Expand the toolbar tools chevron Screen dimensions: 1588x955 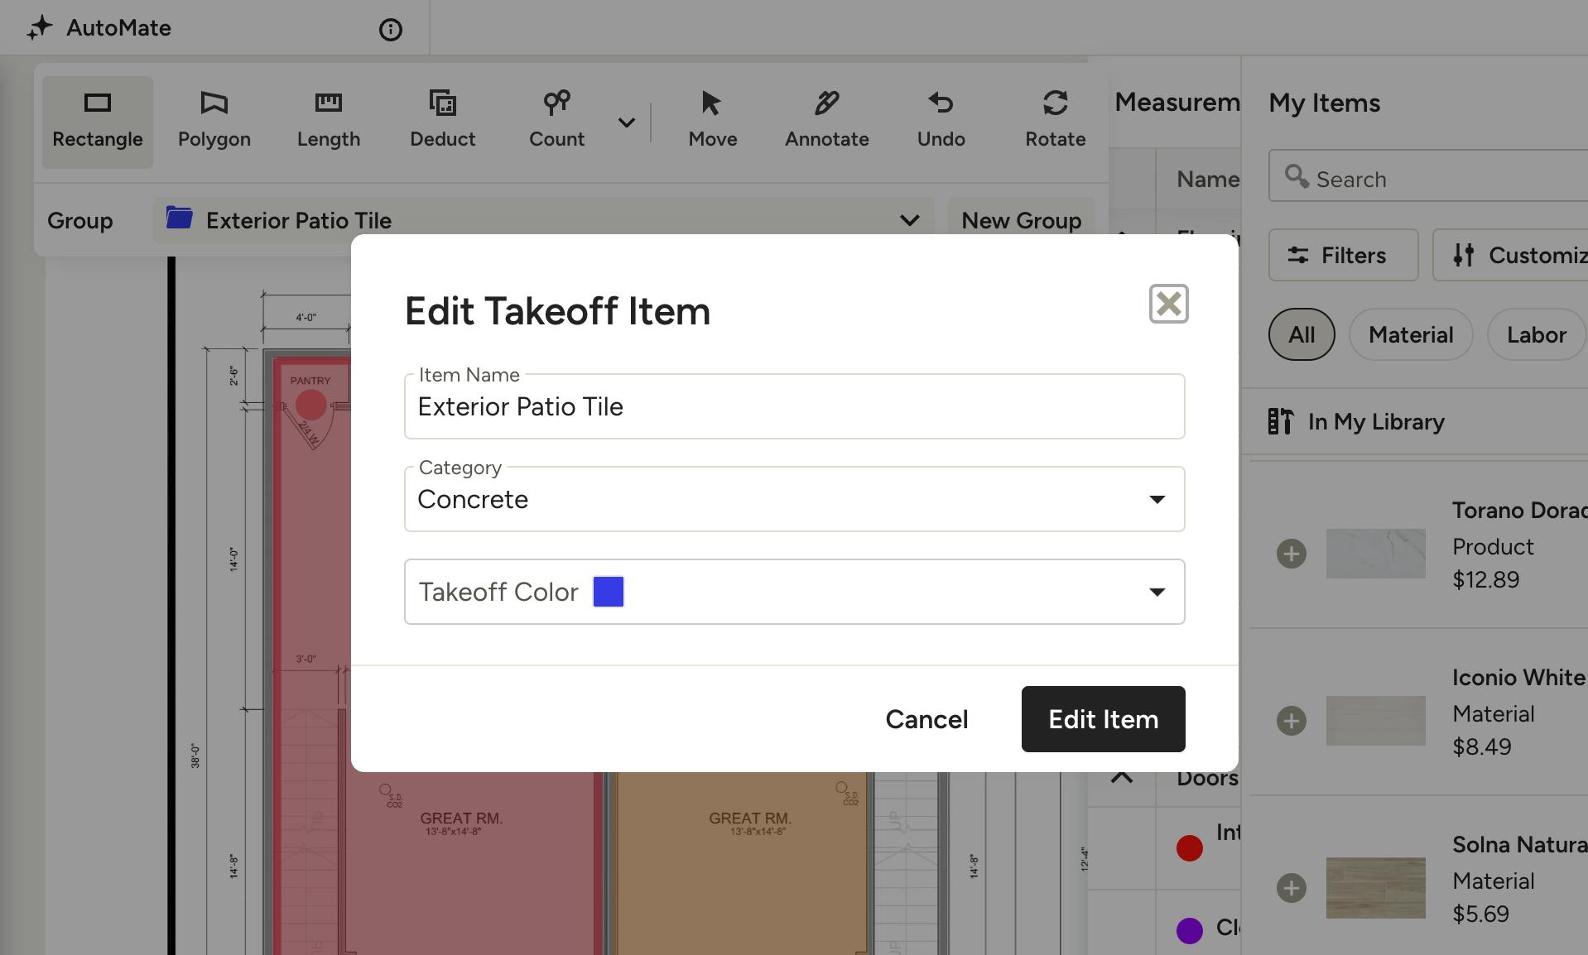pyautogui.click(x=627, y=122)
